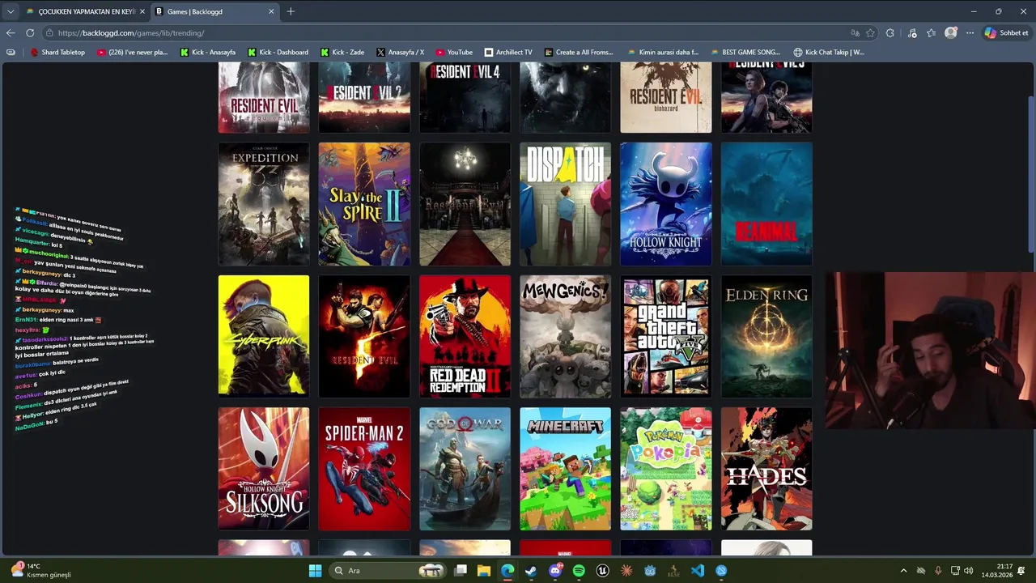Viewport: 1036px width, 583px height.
Task: Select the Grand Theft Auto V cover
Action: [666, 336]
